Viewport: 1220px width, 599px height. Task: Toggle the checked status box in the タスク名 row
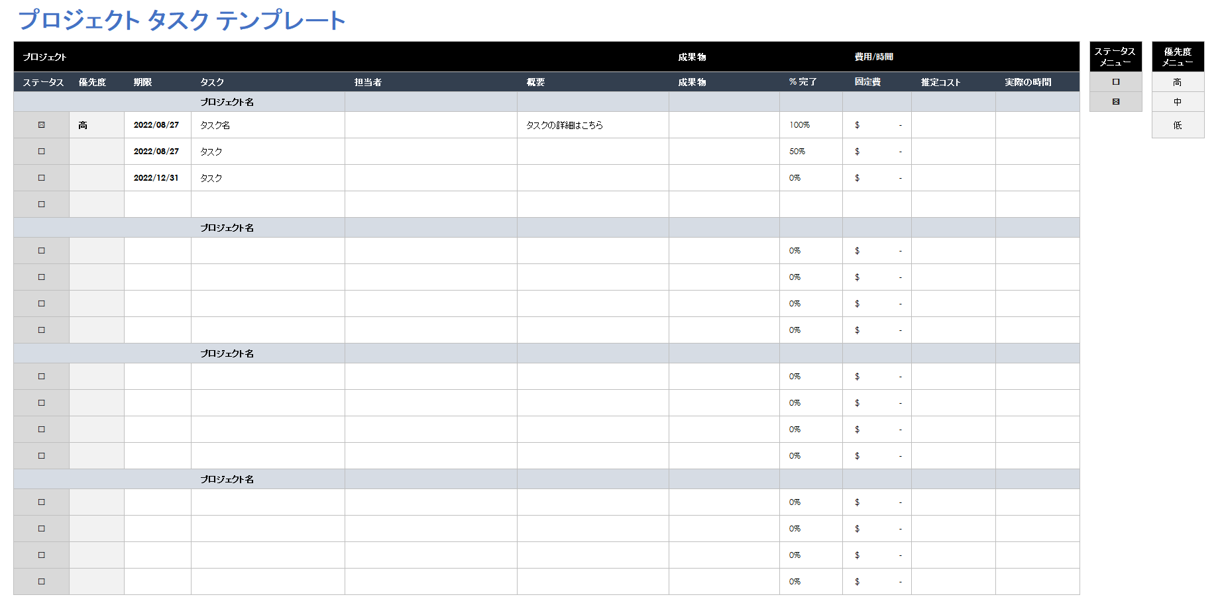coord(42,125)
